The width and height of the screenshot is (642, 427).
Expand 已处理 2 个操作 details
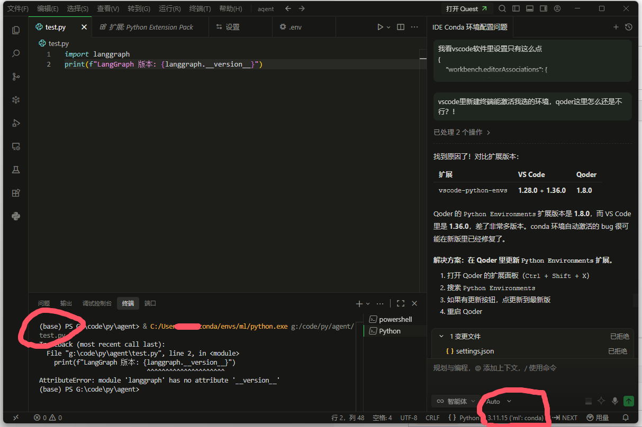coord(462,132)
